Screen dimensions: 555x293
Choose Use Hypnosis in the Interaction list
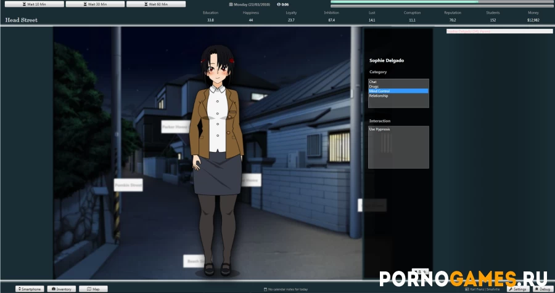(398, 129)
